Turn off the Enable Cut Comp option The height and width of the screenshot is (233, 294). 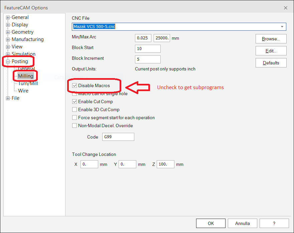pos(74,101)
